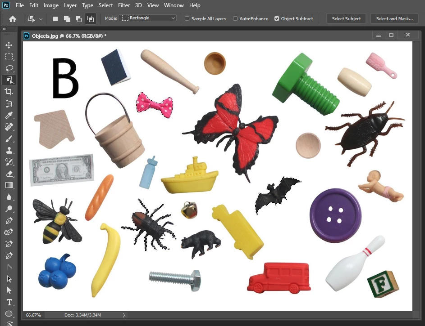Viewport: 425px width, 326px height.
Task: Enable the Auto-Enhance checkbox
Action: (235, 18)
